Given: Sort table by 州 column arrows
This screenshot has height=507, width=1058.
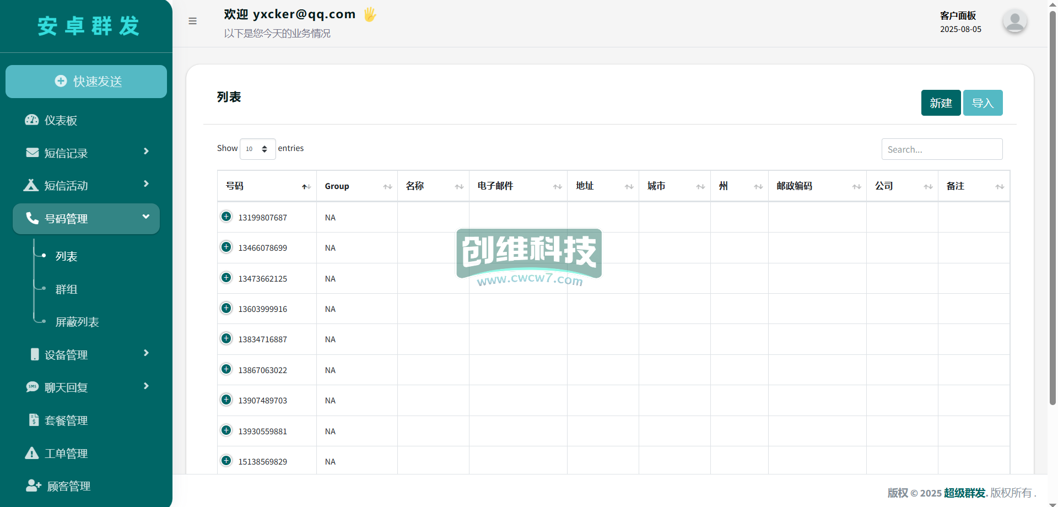Looking at the screenshot, I should tap(758, 187).
